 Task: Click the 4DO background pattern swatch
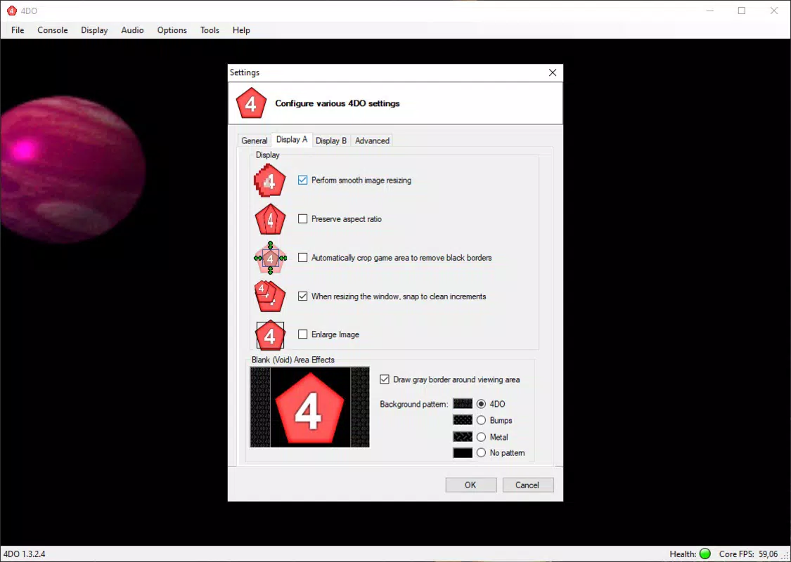click(463, 404)
